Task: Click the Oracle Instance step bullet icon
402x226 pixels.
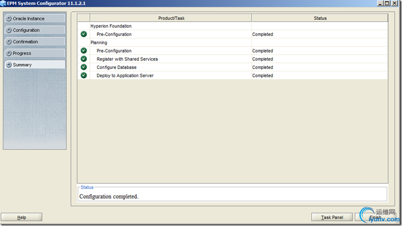Action: 9,19
